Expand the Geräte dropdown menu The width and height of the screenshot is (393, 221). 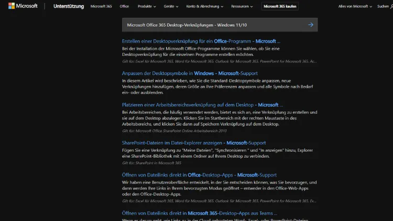point(171,6)
